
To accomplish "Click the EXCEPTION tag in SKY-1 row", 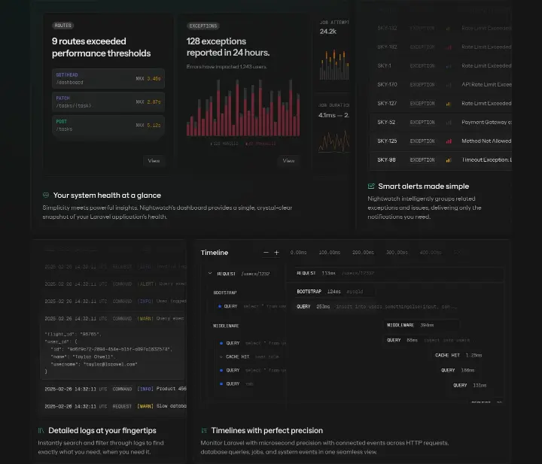I will (422, 66).
